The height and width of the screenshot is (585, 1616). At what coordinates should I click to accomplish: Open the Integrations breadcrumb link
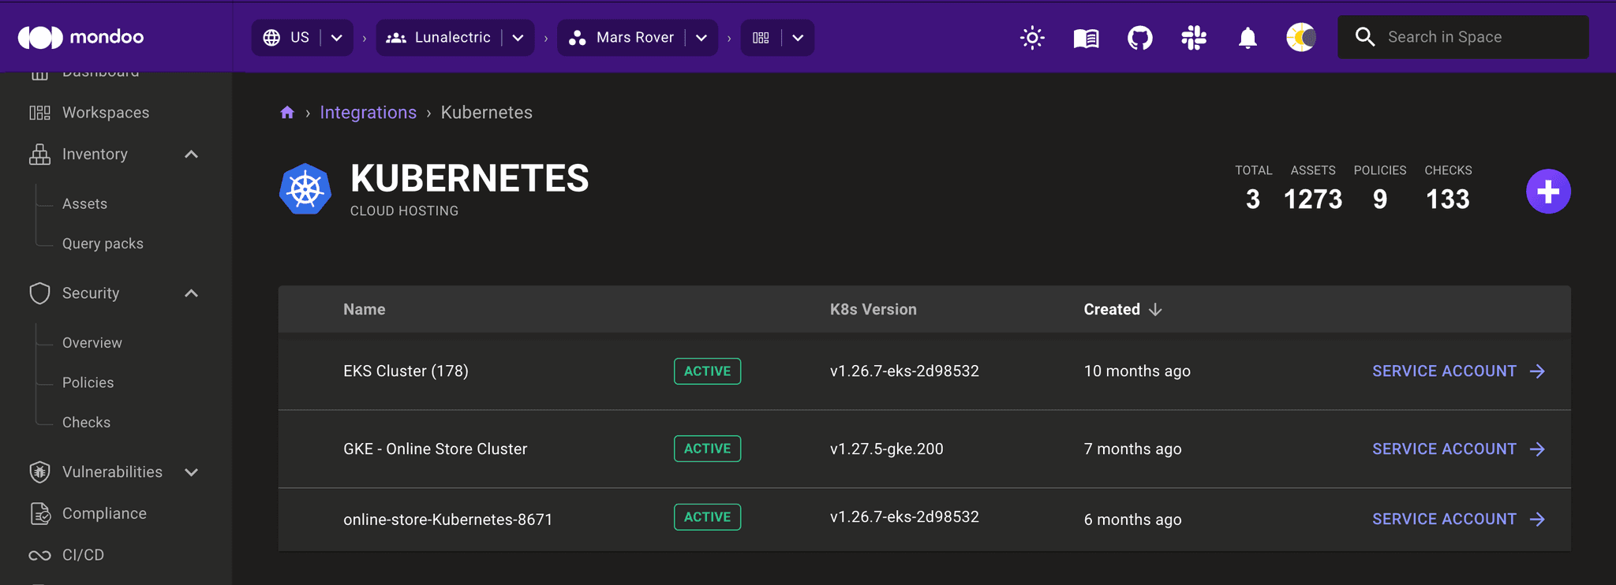point(368,113)
